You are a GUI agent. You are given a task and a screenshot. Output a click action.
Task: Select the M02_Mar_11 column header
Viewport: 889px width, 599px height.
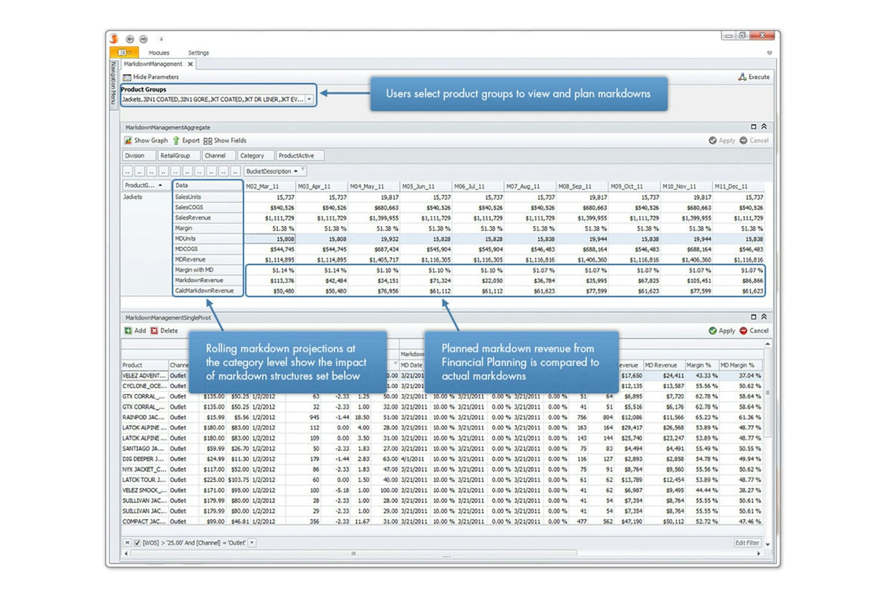point(270,187)
